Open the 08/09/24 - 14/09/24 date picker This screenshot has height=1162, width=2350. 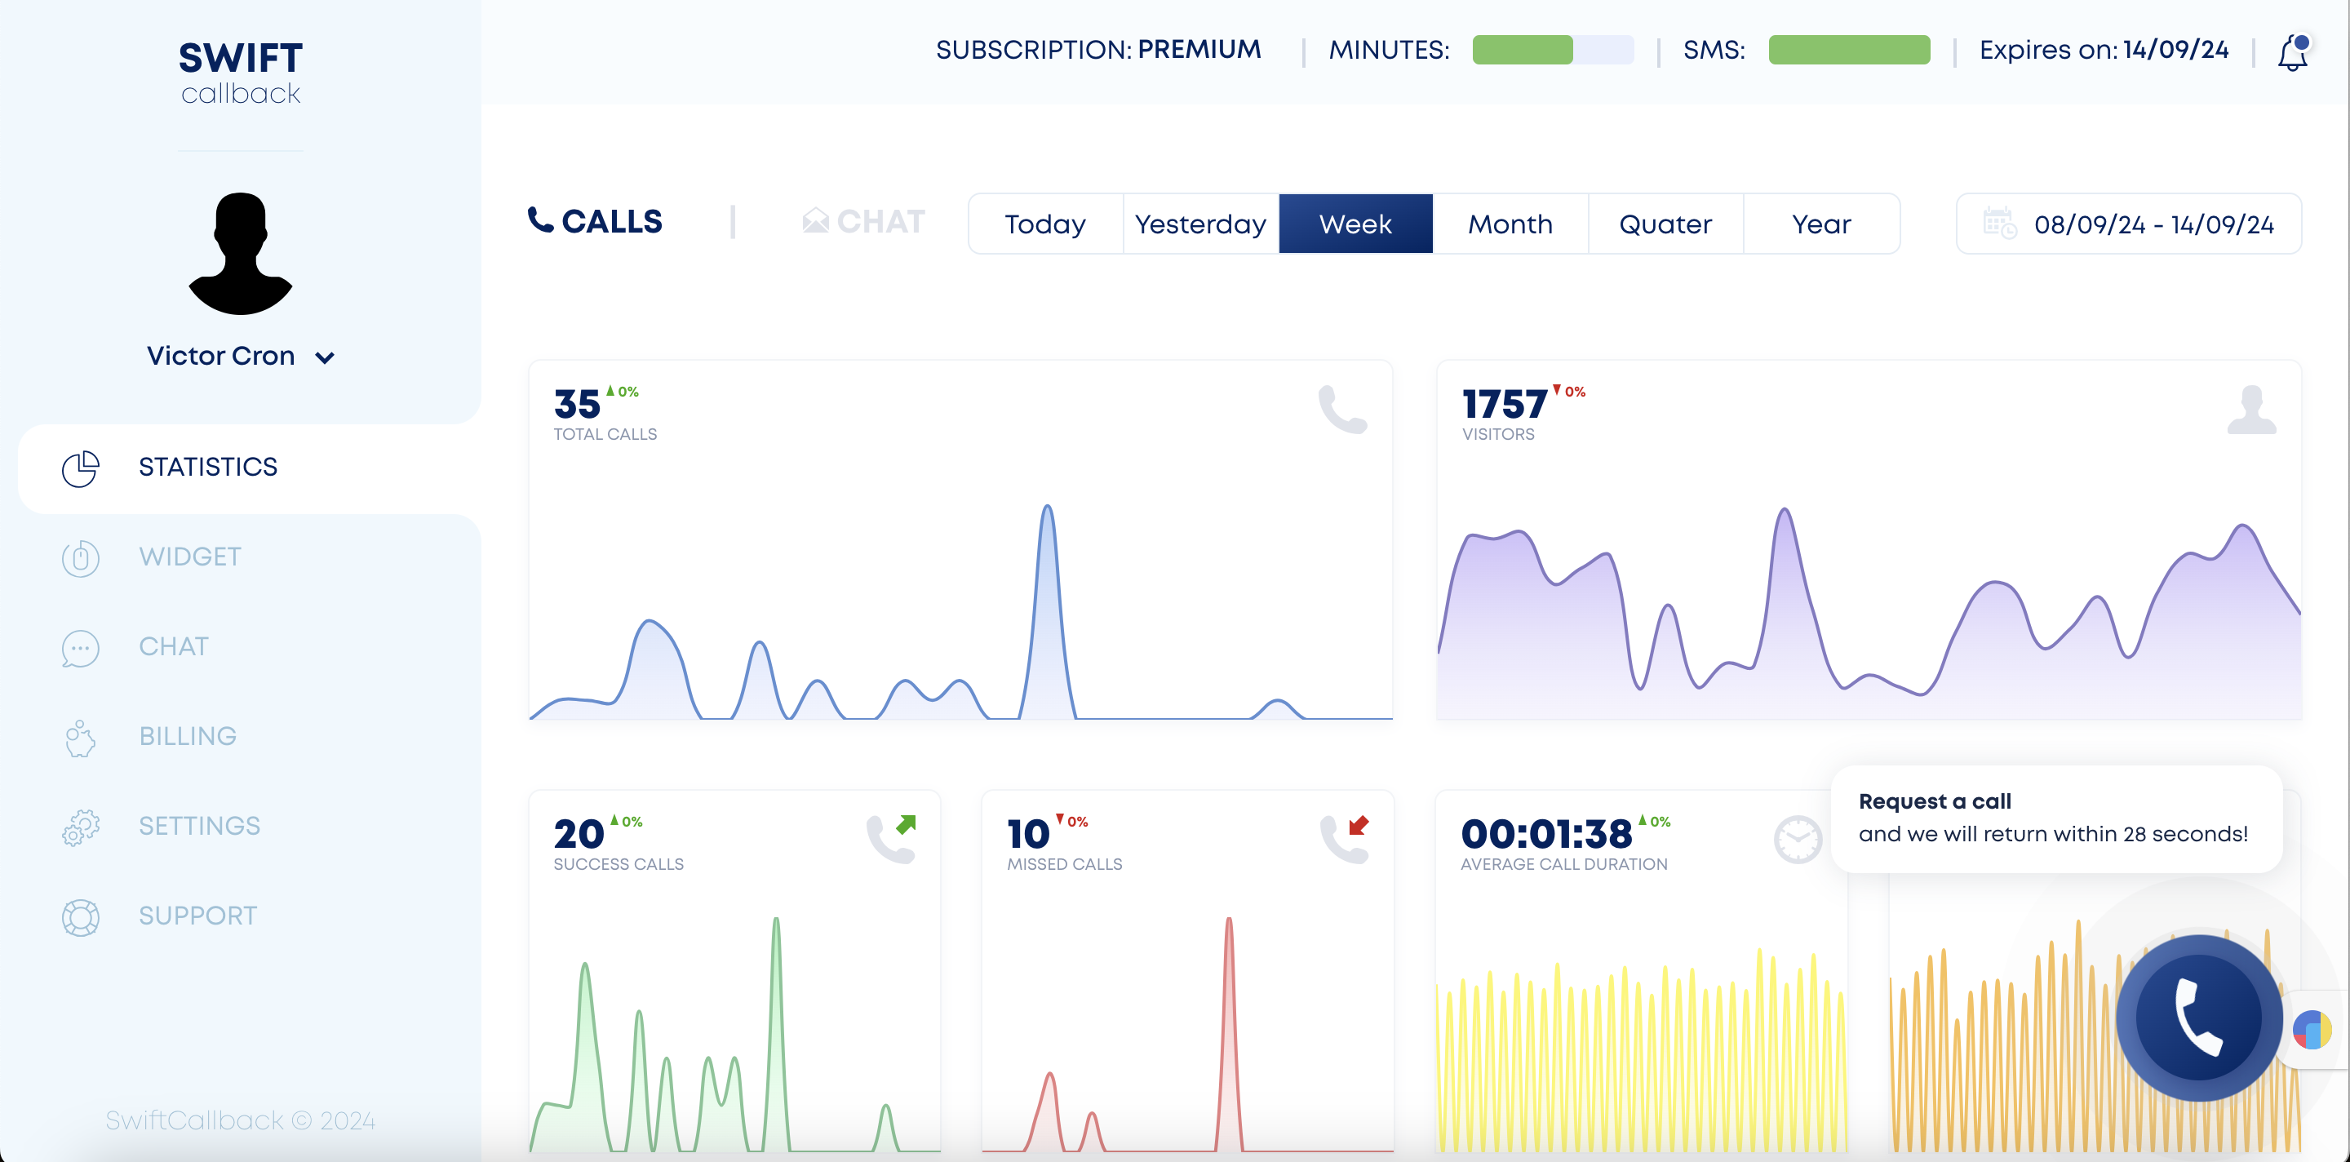pyautogui.click(x=2153, y=224)
